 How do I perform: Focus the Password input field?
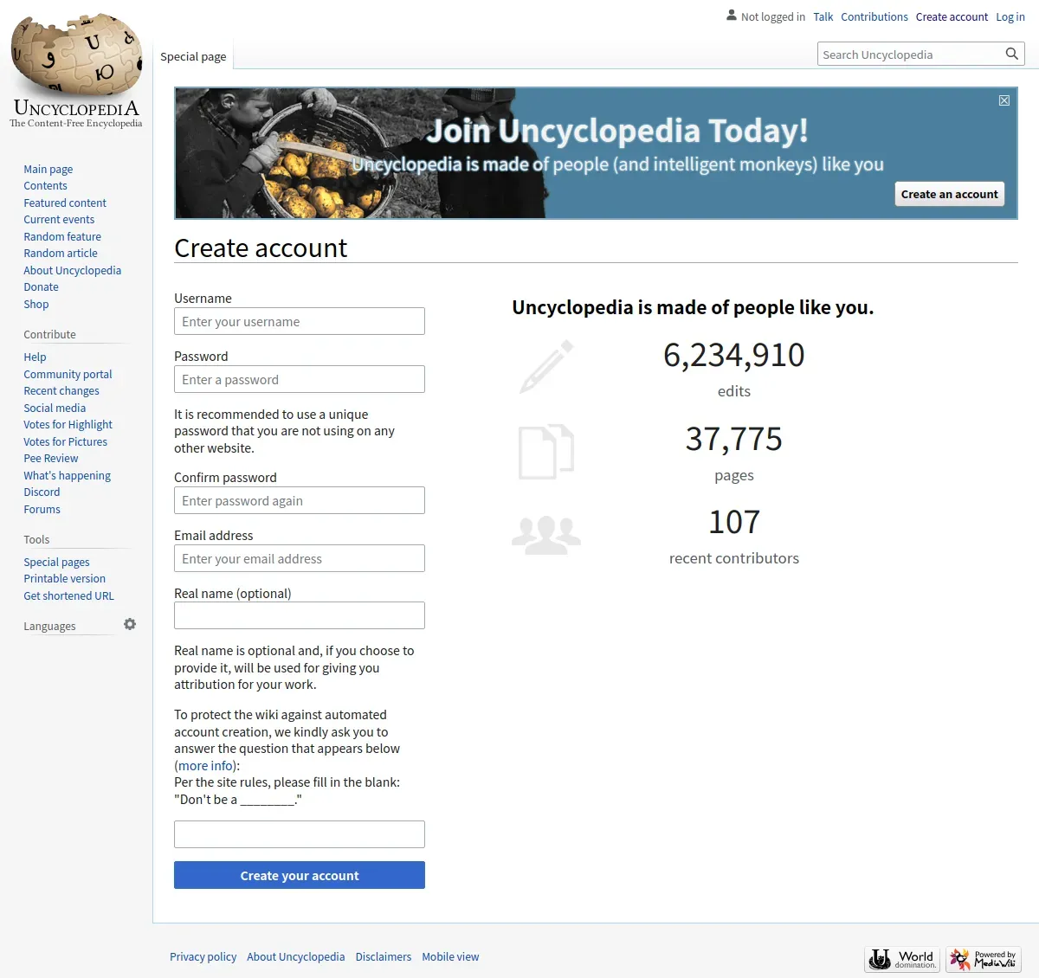(x=300, y=379)
